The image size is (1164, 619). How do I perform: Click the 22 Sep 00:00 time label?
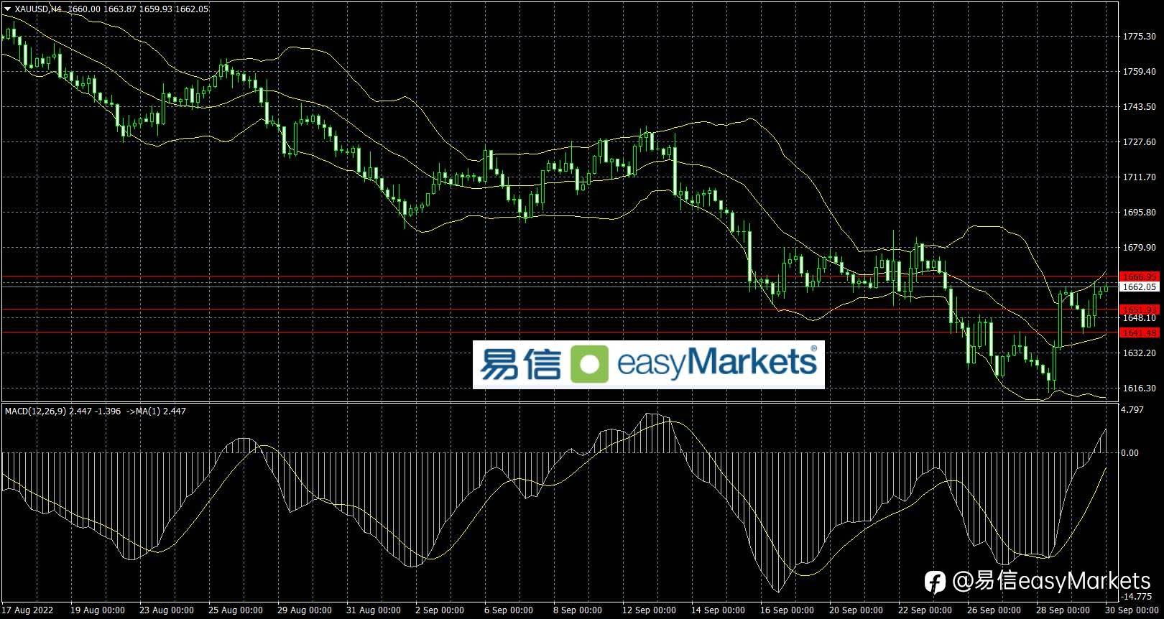[925, 610]
